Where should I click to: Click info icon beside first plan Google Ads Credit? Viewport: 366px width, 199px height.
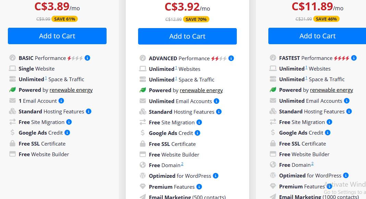67,133
